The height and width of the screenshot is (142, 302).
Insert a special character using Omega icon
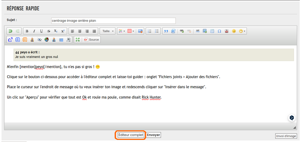click(x=219, y=31)
